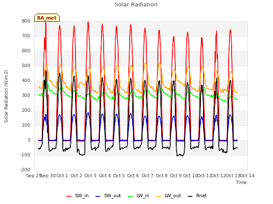The image size is (273, 204).
Task: Click the Oct 14 x-axis tick label
Action: [247, 176]
